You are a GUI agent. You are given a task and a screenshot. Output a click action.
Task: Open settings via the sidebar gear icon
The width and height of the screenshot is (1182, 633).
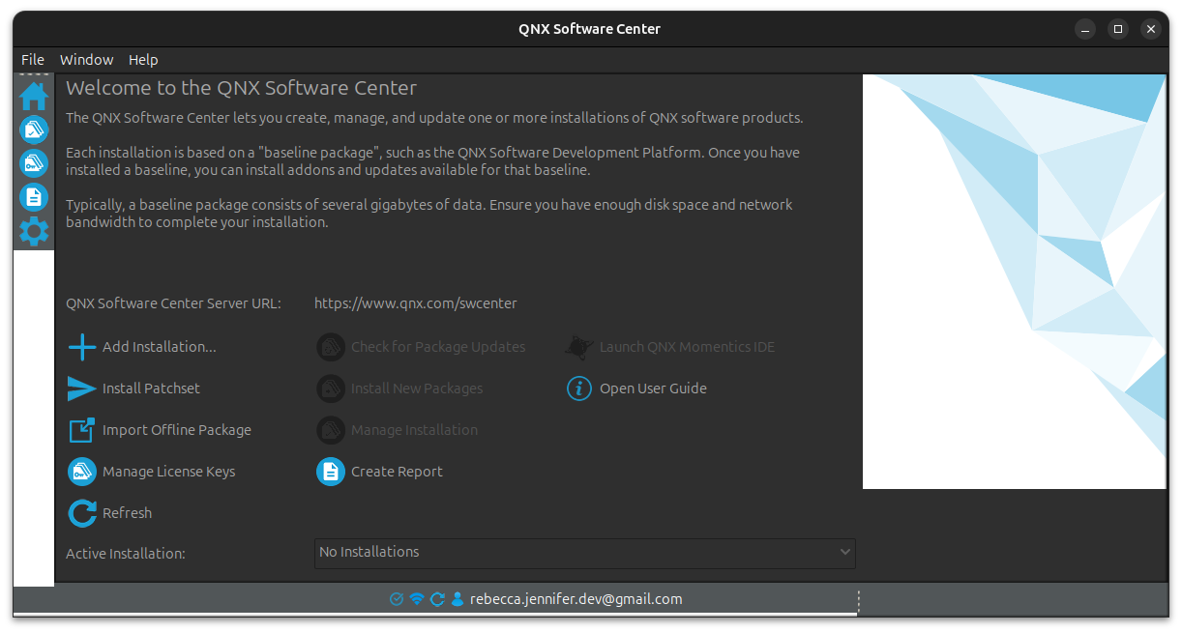(34, 231)
